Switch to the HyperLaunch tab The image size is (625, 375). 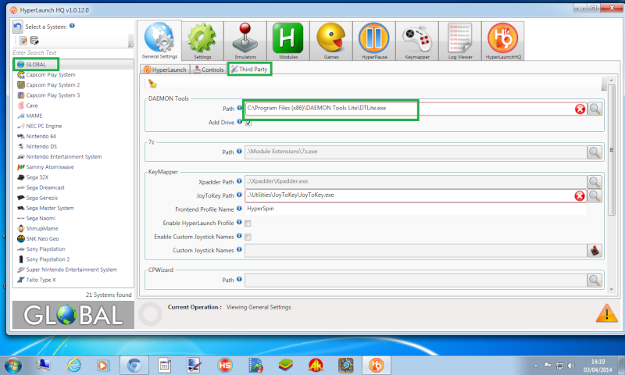165,70
